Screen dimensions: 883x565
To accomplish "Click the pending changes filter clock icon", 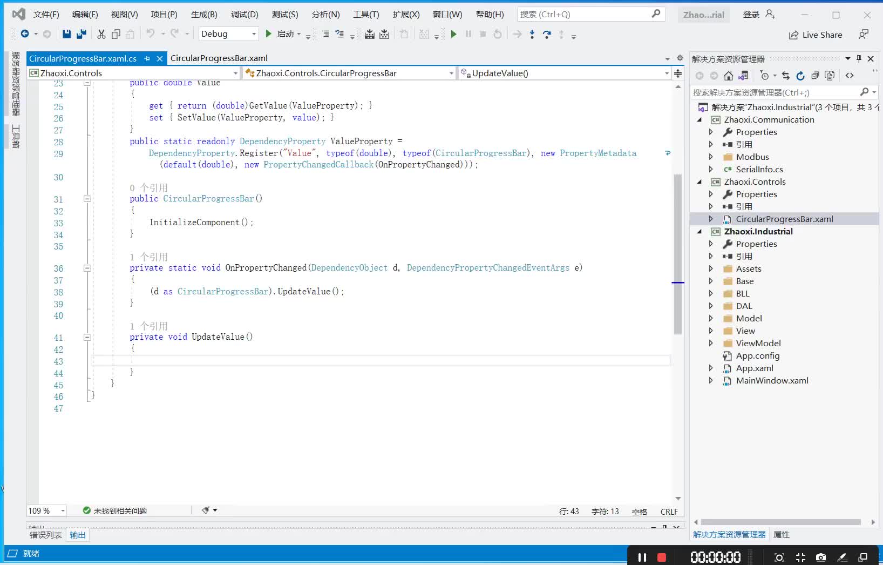I will [765, 76].
